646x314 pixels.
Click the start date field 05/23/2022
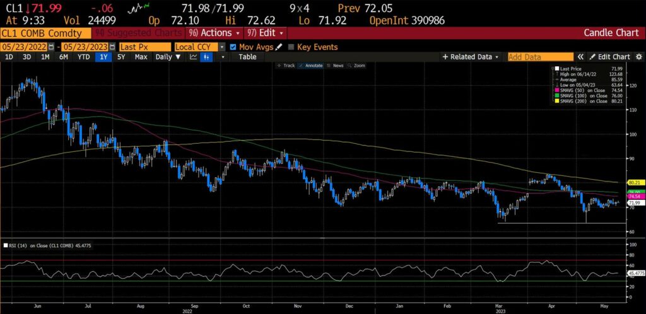click(25, 47)
